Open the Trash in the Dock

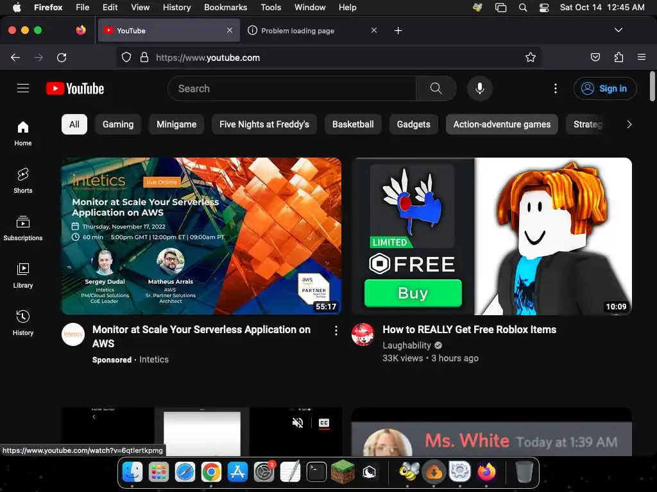tap(524, 472)
